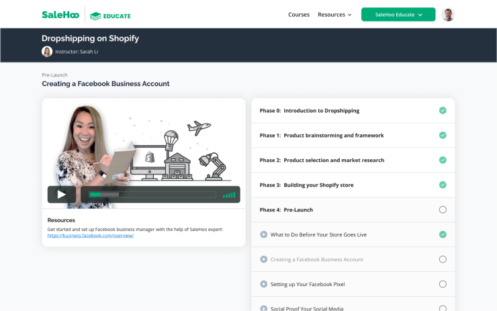
Task: Open the user profile avatar
Action: [x=448, y=15]
